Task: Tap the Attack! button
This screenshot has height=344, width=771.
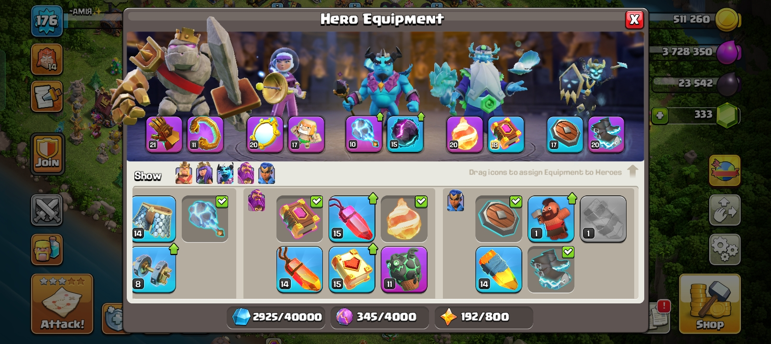Action: [62, 304]
